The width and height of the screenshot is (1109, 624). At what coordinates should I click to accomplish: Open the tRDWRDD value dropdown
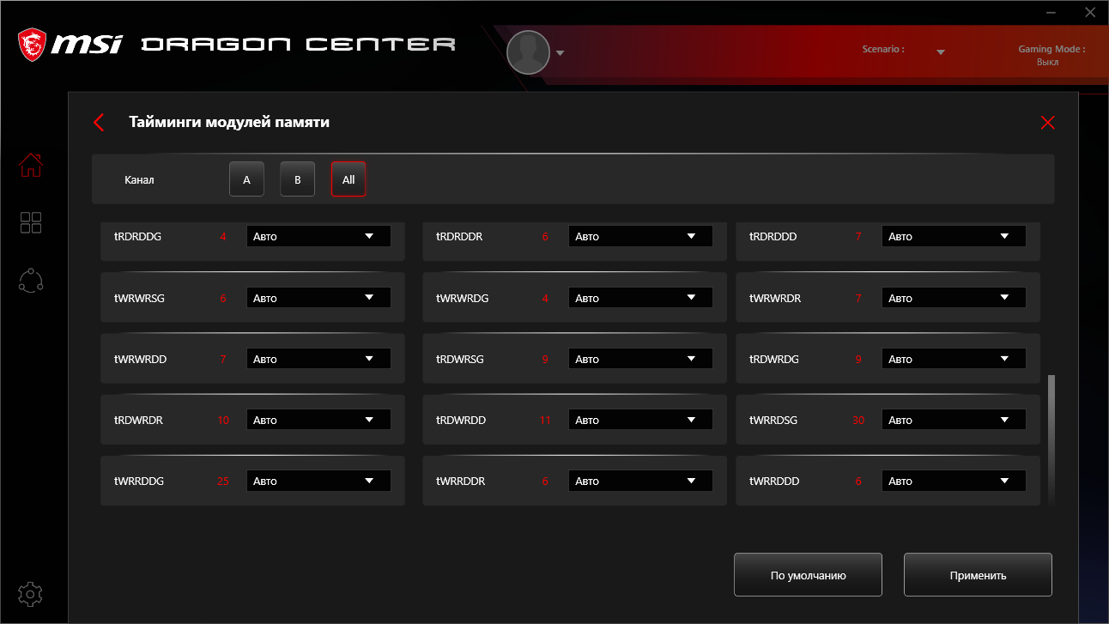(x=640, y=420)
